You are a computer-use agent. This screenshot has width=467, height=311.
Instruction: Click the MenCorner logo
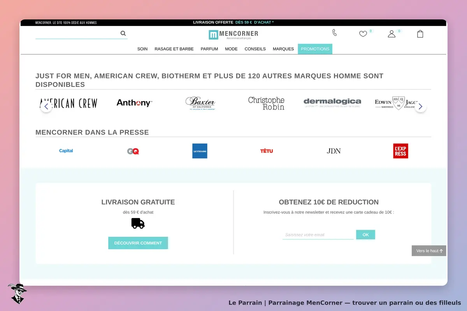coord(233,35)
